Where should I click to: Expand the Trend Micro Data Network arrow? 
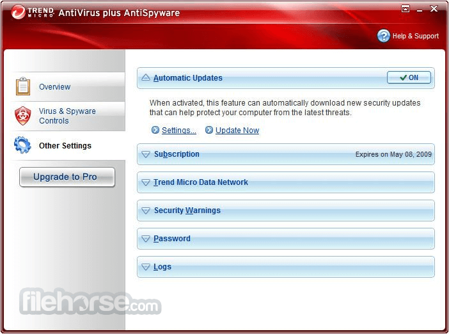pyautogui.click(x=146, y=182)
